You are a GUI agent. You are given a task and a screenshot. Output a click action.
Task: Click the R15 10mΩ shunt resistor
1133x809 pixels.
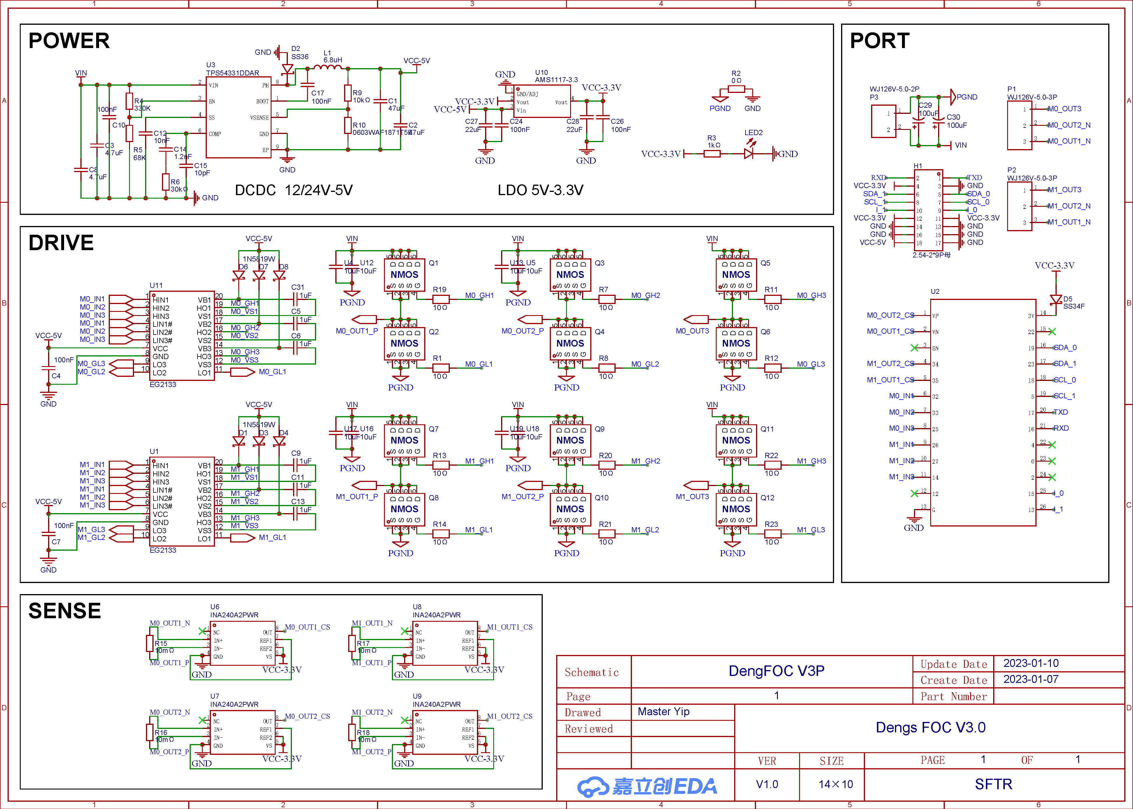[149, 643]
